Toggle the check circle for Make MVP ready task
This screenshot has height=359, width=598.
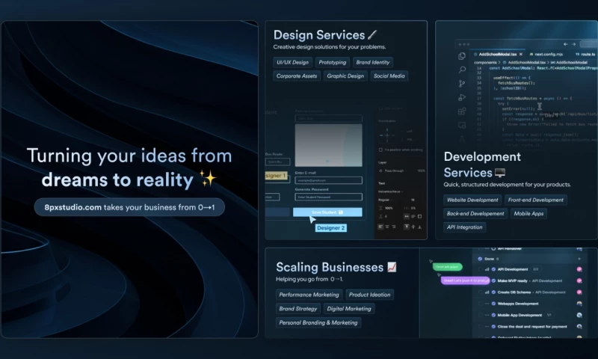pos(493,280)
